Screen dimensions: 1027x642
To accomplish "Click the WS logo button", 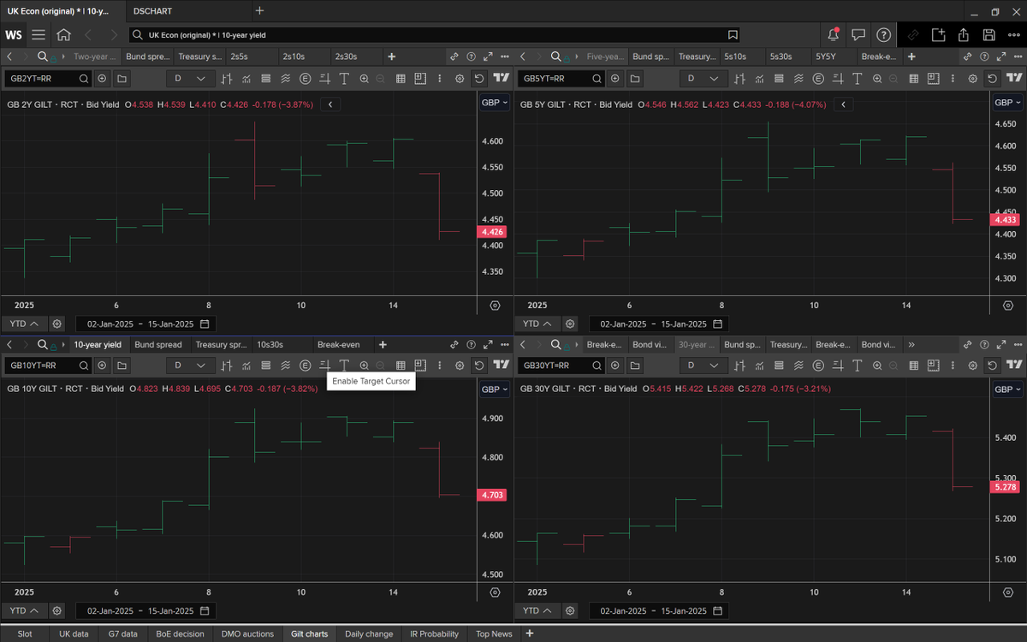I will click(14, 35).
